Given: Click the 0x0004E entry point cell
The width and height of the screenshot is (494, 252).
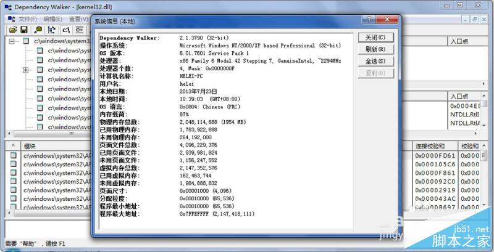Looking at the screenshot, I should pyautogui.click(x=466, y=106).
